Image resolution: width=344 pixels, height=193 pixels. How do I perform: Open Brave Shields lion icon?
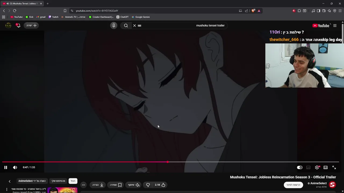click(x=253, y=11)
